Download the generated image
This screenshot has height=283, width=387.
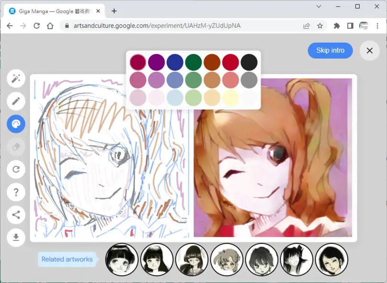pos(16,238)
